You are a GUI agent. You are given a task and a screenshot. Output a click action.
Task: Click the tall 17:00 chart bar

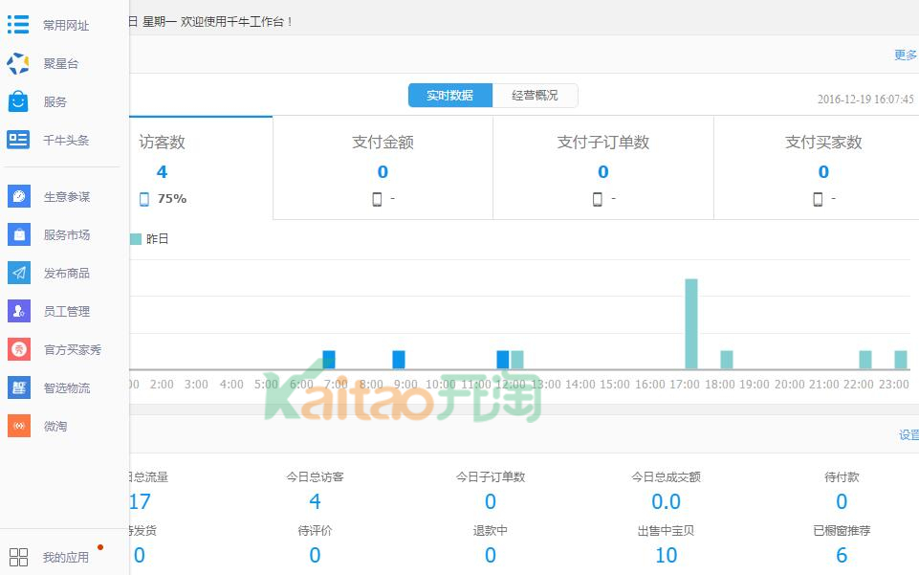tap(690, 323)
